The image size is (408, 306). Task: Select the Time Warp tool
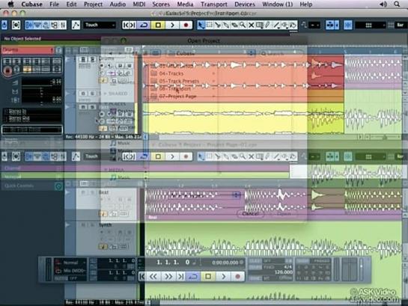point(260,25)
